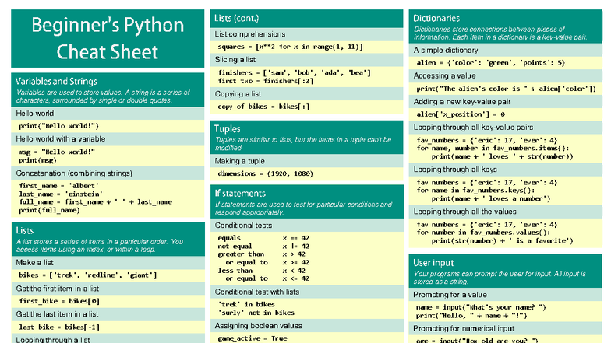The height and width of the screenshot is (343, 611).
Task: Click the code line with fav_numbers.items()
Action: click(x=493, y=148)
